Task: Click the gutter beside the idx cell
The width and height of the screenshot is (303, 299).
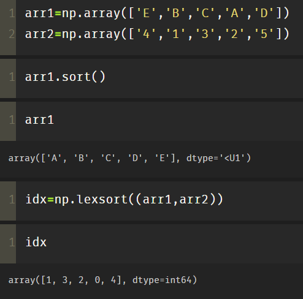Action: [8, 244]
